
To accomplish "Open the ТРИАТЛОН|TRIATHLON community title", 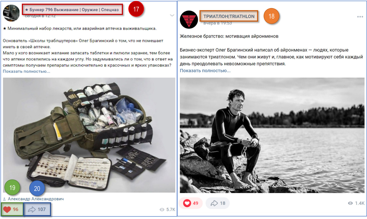I will point(229,16).
